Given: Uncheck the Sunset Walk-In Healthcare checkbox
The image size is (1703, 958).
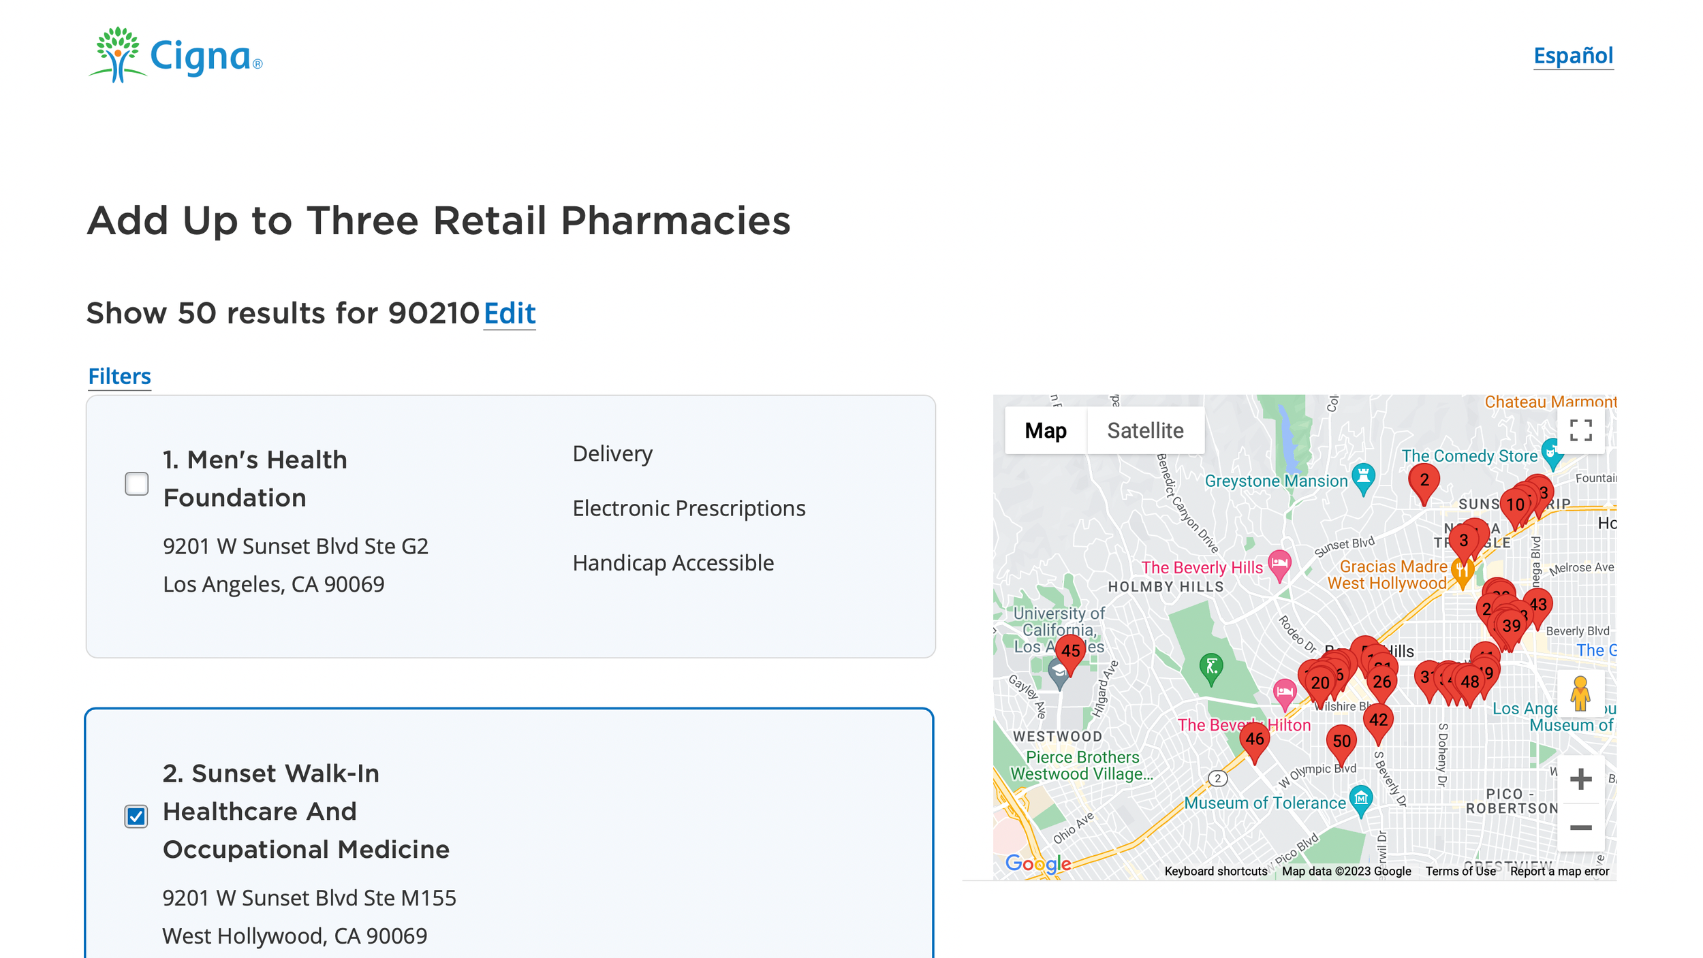Looking at the screenshot, I should [x=136, y=816].
